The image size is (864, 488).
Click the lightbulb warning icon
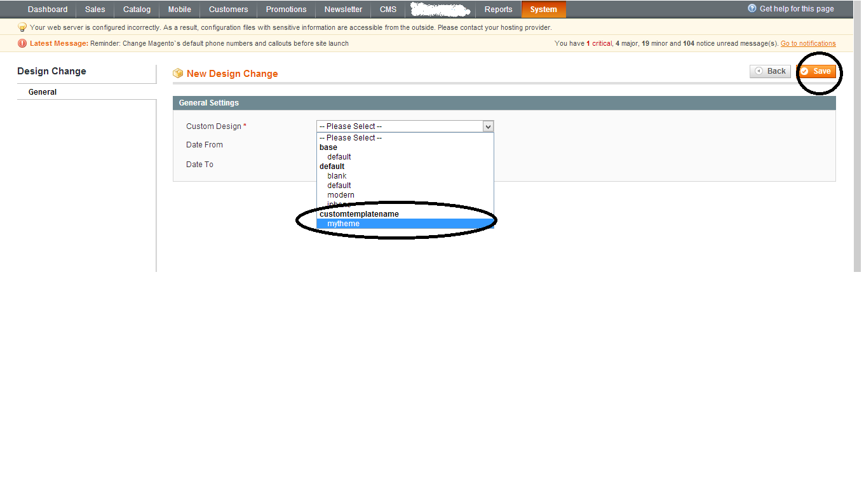[x=22, y=27]
